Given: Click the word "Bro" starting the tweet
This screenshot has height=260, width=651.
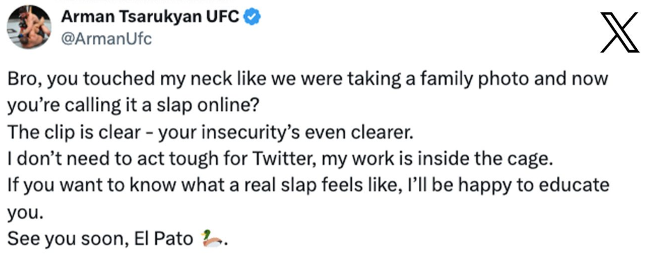Looking at the screenshot, I should pyautogui.click(x=24, y=79).
